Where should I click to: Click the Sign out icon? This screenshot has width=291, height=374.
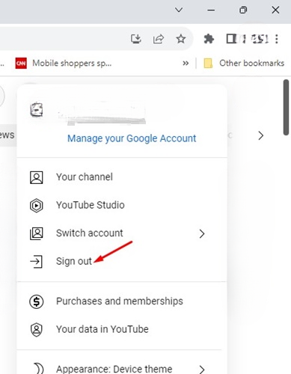[37, 262]
